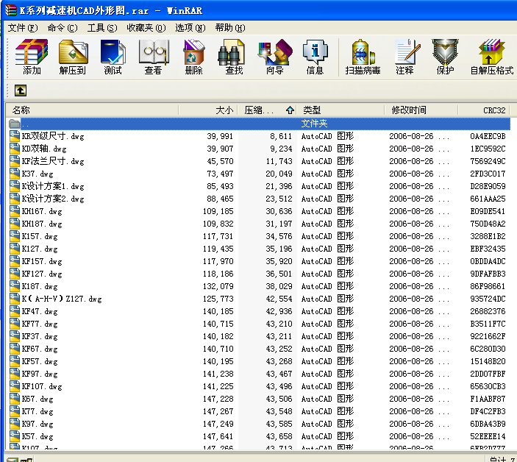Select file KF157.dwg
The height and width of the screenshot is (462, 517).
point(42,261)
